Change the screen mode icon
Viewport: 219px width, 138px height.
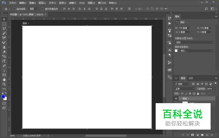4,108
